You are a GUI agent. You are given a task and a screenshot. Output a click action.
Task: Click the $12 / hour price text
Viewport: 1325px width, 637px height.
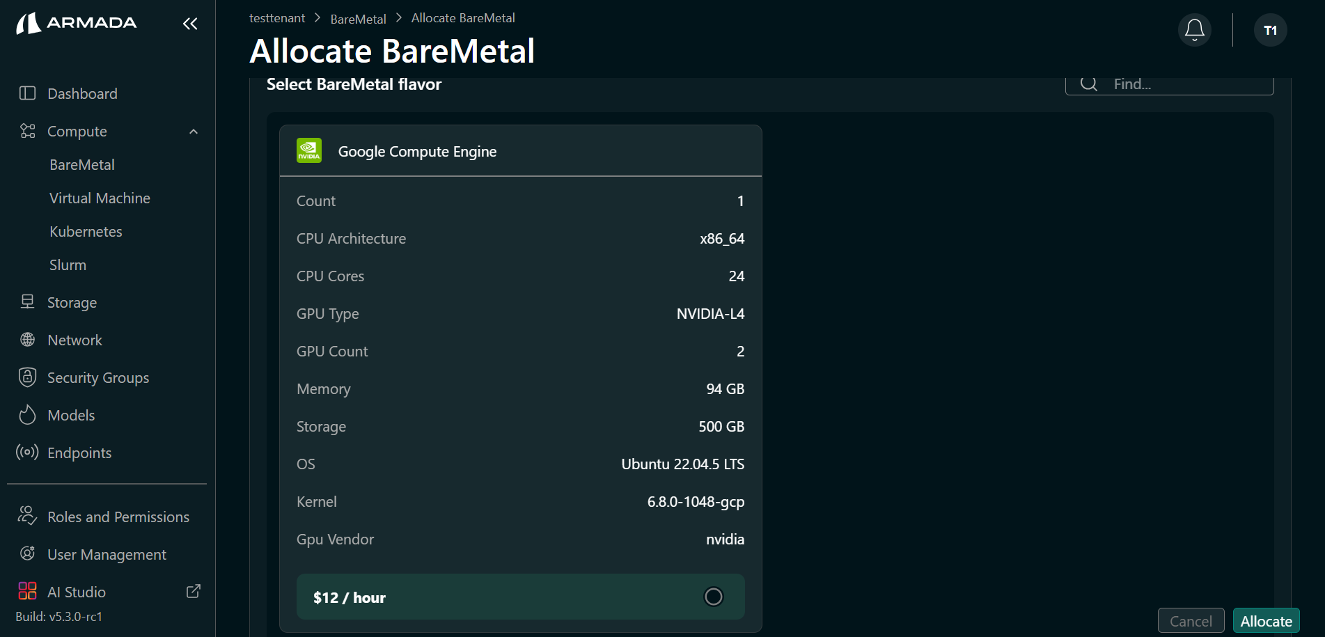tap(349, 597)
